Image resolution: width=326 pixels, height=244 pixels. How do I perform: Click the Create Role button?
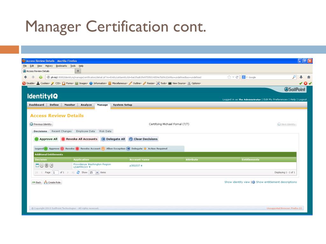53,182
